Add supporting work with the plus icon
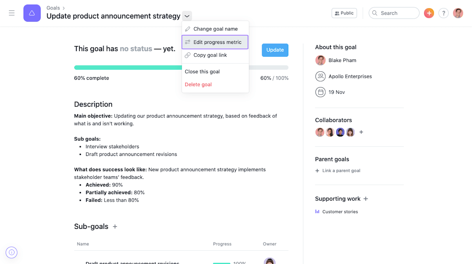Screen dimensions: 472x264 (x=366, y=199)
